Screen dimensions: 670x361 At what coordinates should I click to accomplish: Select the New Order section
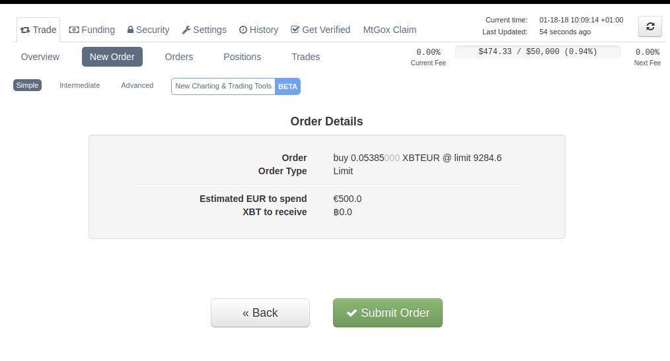click(112, 57)
